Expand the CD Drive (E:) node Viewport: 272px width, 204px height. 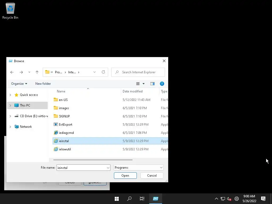[x=10, y=116]
